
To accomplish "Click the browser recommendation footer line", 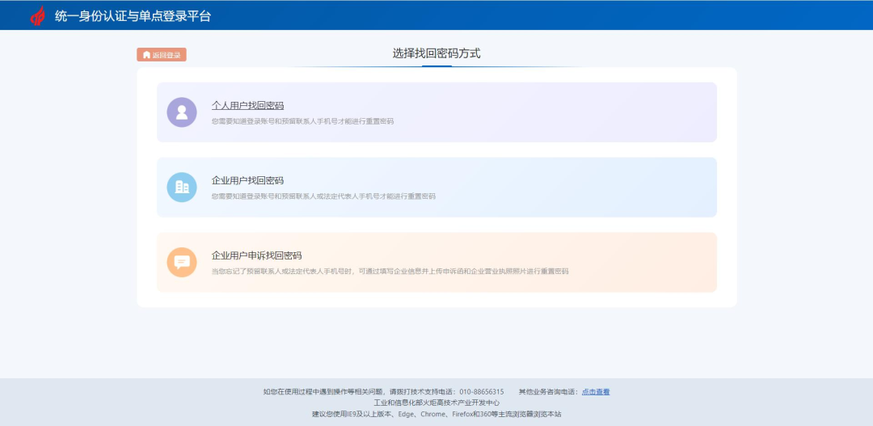I will pos(436,415).
